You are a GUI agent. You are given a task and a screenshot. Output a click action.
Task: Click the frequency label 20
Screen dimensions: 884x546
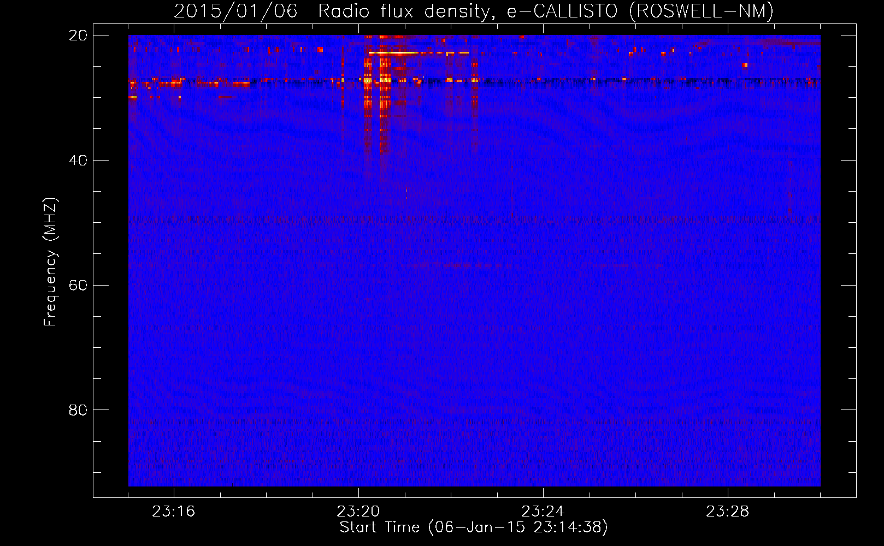(x=78, y=35)
